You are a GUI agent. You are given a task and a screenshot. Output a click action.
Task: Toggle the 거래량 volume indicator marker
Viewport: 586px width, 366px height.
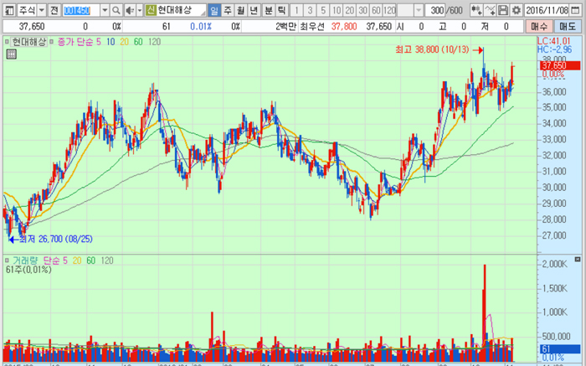pyautogui.click(x=6, y=260)
